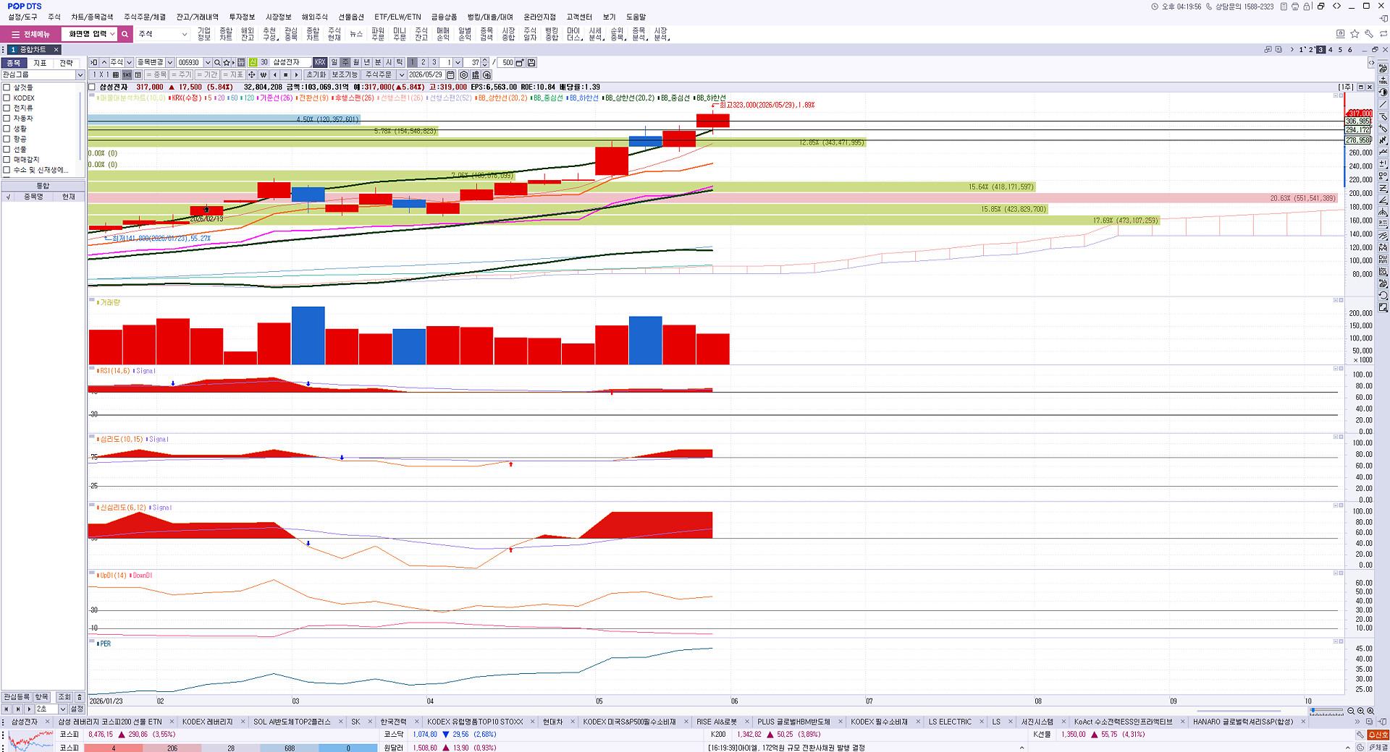The image size is (1390, 752).
Task: Toggle the 삼성전자 chart title checkbox
Action: point(92,87)
